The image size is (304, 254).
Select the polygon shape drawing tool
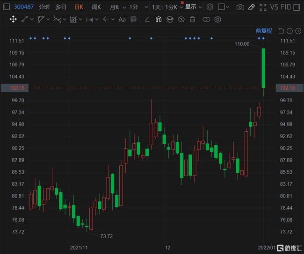pos(41,19)
